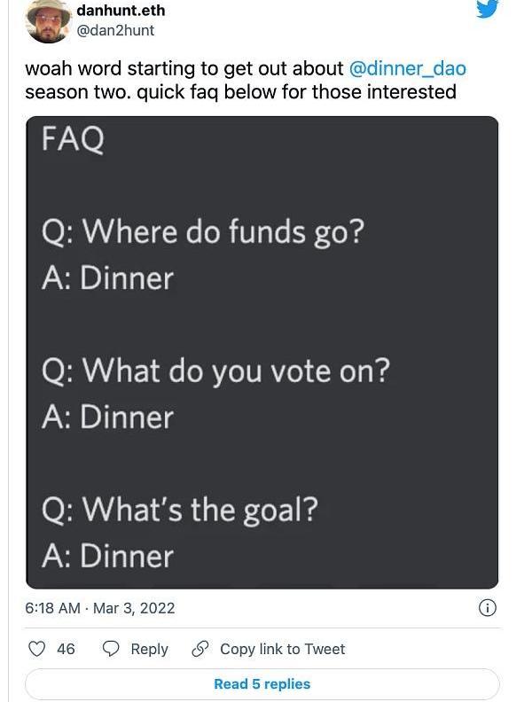This screenshot has height=702, width=532.
Task: Click the 6:18 AM Mar 3, 2022 timestamp
Action: point(100,608)
